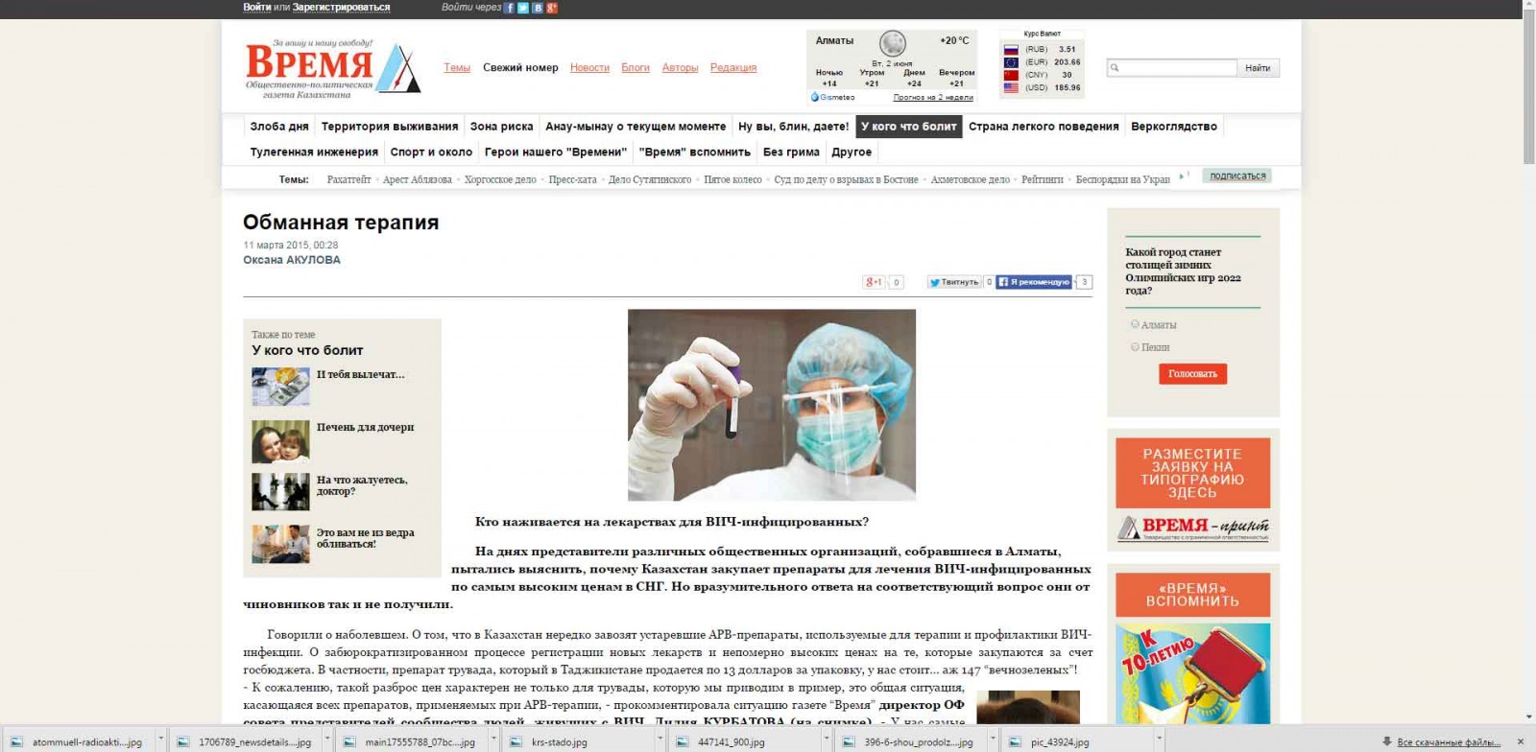Image resolution: width=1536 pixels, height=752 pixels.
Task: Click the Google +1 share button
Action: [874, 282]
